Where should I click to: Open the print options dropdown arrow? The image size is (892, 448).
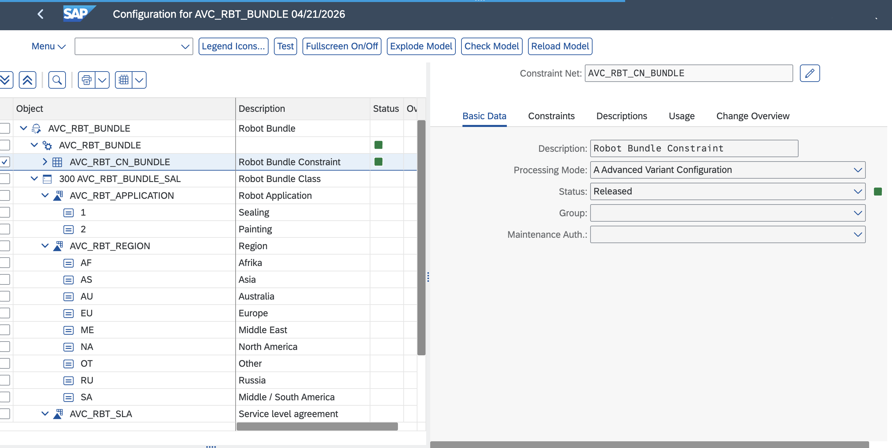(102, 80)
